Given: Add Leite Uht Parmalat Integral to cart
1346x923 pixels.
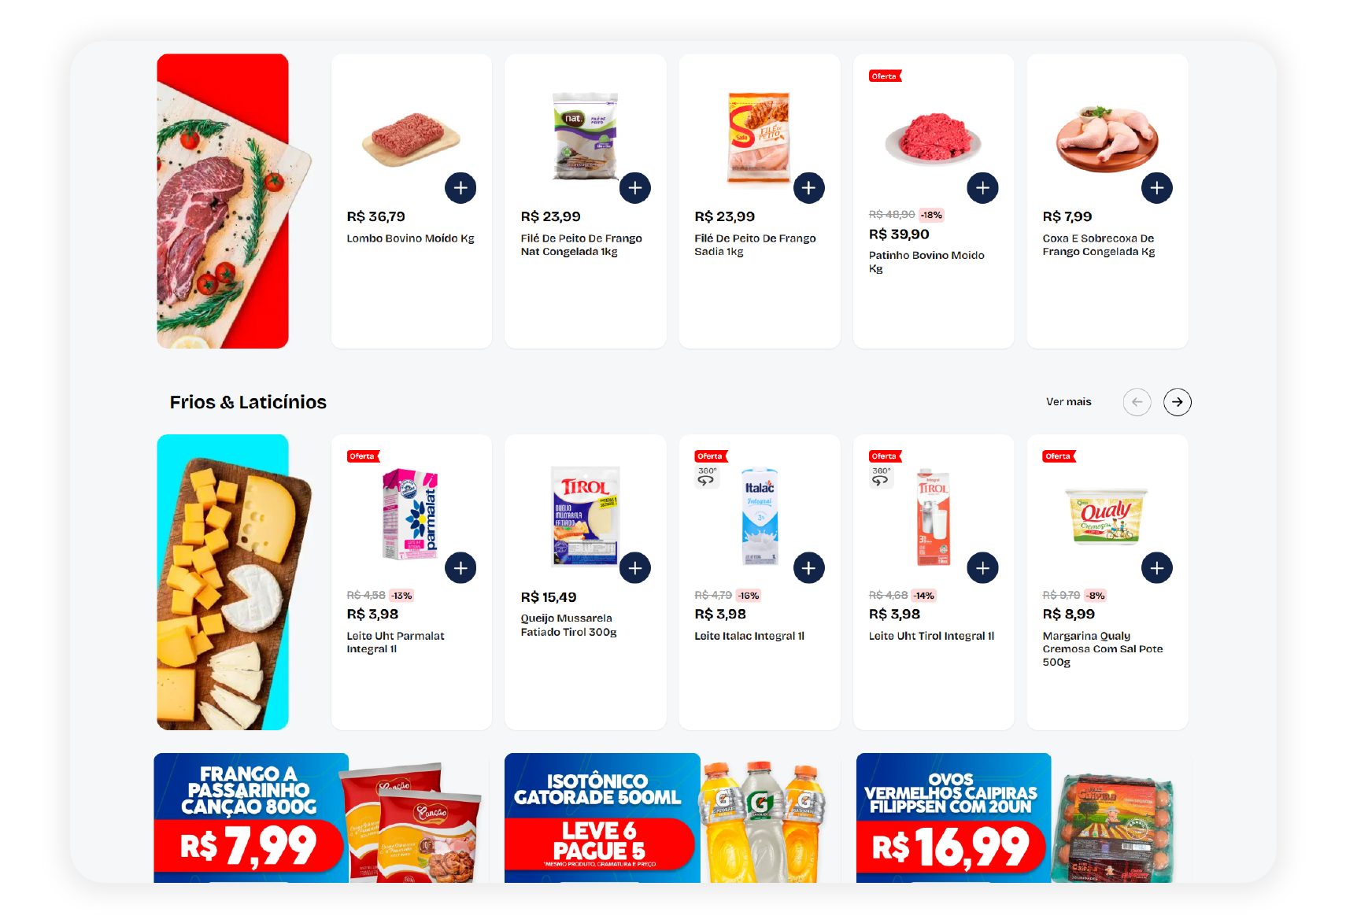Looking at the screenshot, I should coord(460,568).
